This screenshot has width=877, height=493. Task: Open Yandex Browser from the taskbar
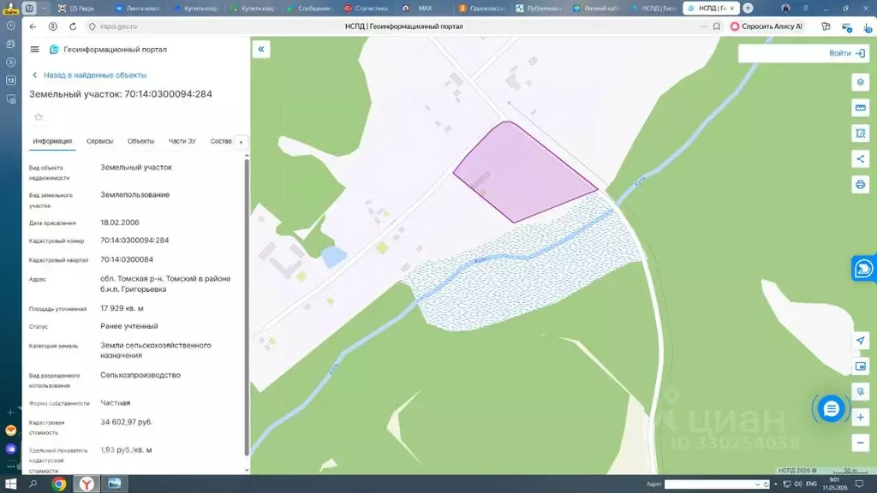[87, 484]
